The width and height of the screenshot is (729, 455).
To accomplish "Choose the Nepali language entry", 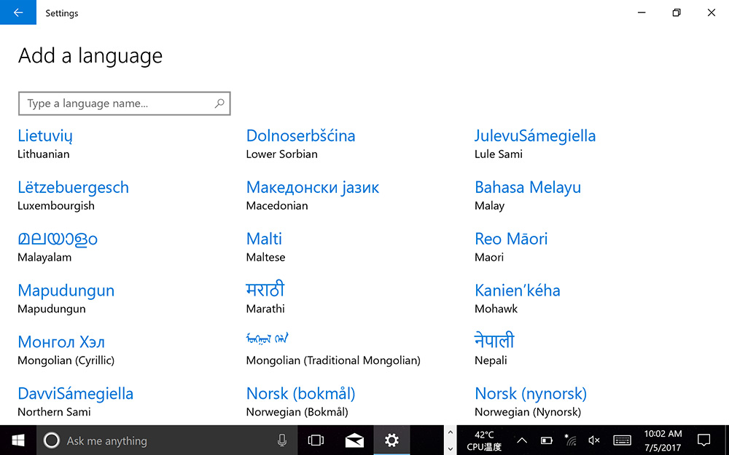I will tap(494, 350).
